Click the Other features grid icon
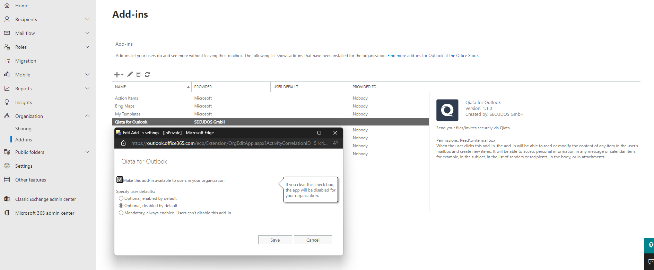654x270 pixels. 7,180
